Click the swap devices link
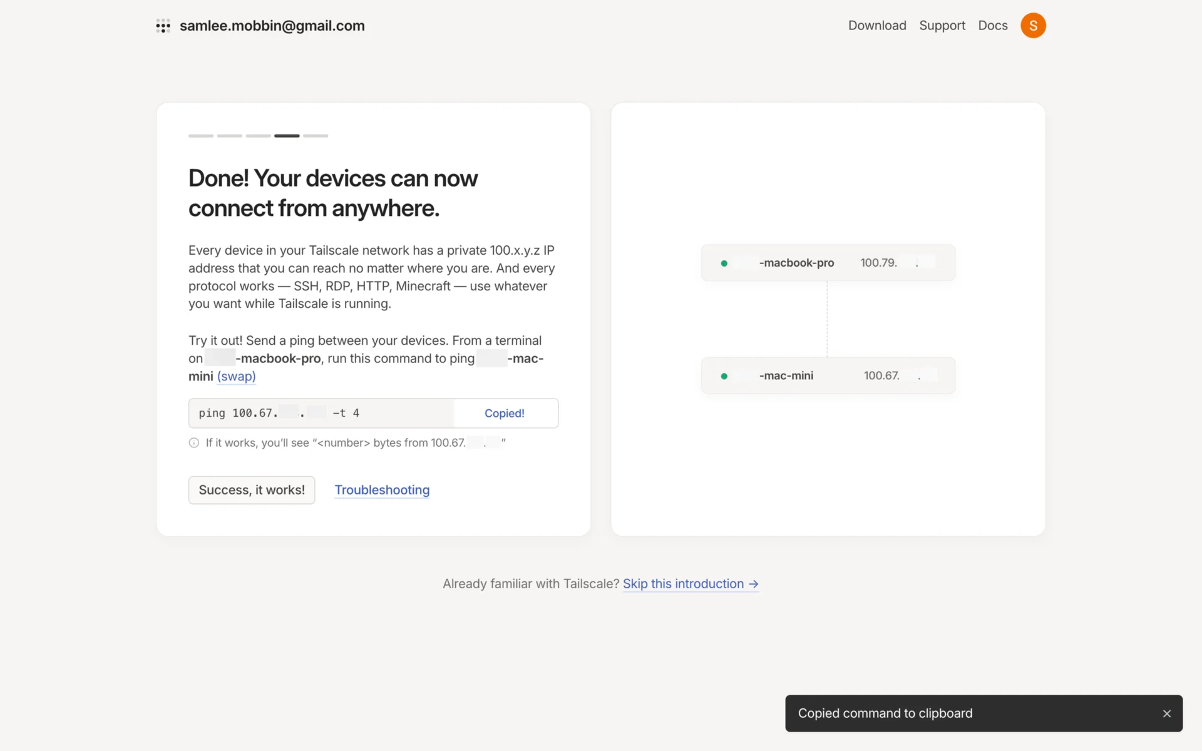The image size is (1202, 751). [x=236, y=376]
